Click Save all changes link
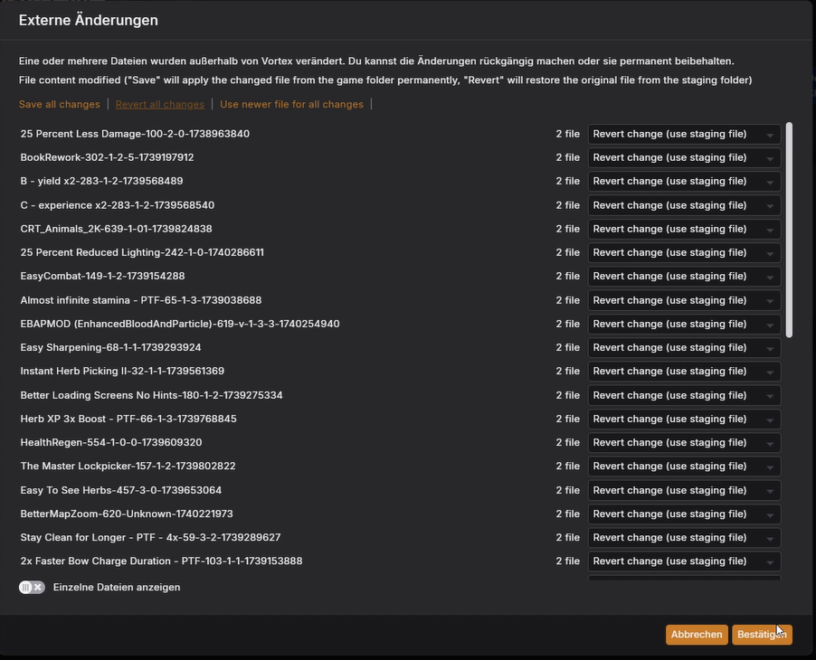 (x=60, y=104)
